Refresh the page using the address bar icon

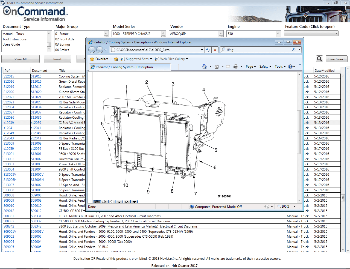[208, 50]
